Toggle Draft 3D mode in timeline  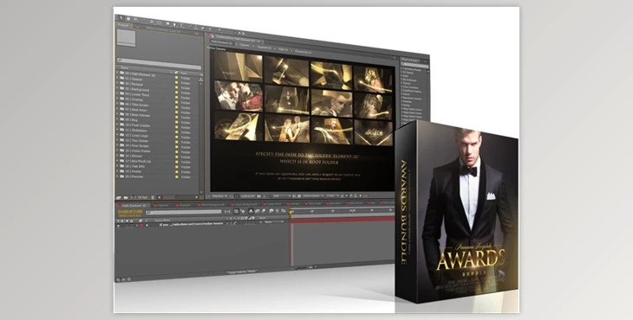click(x=243, y=211)
